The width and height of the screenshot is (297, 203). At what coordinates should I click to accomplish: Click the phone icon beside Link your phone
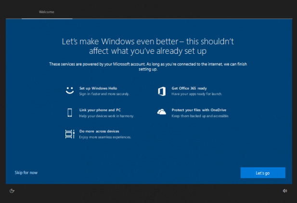tap(70, 113)
